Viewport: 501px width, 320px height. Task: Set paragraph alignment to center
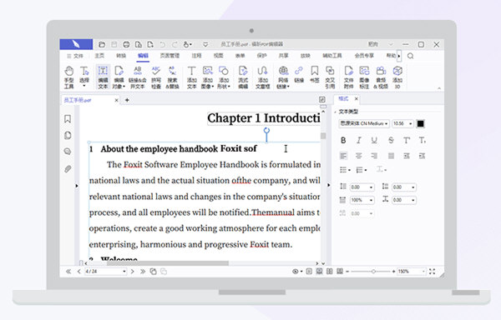tap(359, 156)
